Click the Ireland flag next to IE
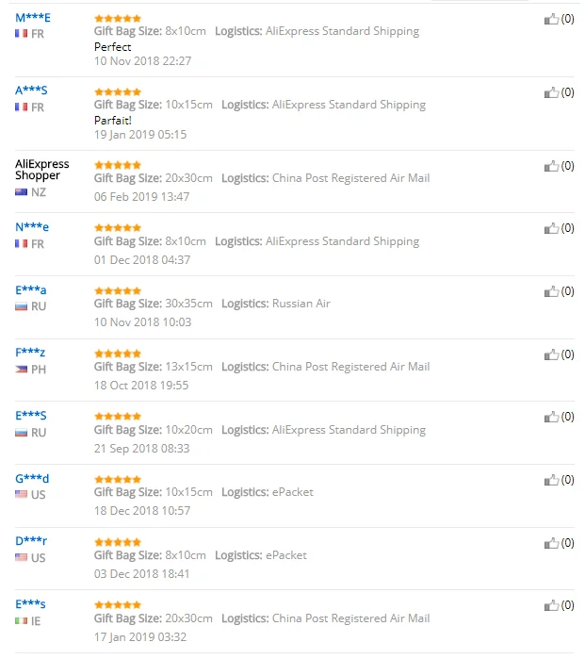Screen dimensions: 585x659 pyautogui.click(x=21, y=620)
